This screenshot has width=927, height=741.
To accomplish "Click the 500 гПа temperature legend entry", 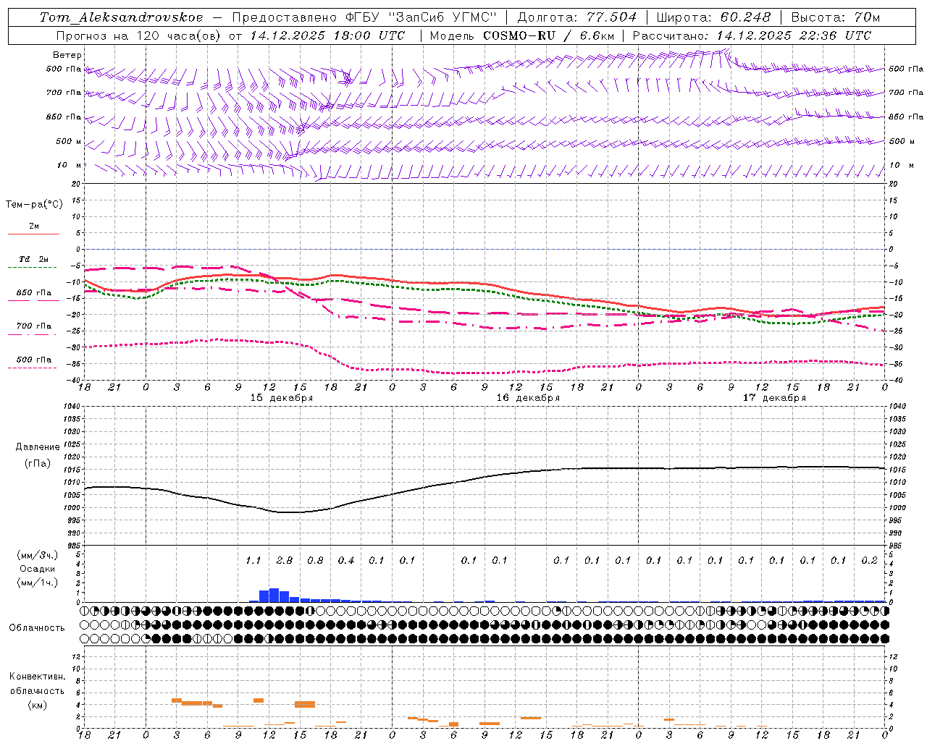I will coord(34,359).
